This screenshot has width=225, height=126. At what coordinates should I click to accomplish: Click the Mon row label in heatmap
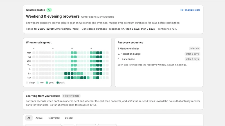point(29,53)
